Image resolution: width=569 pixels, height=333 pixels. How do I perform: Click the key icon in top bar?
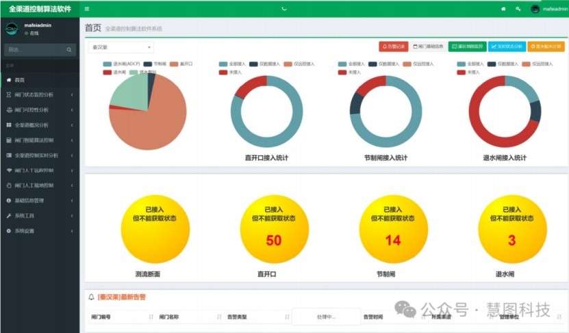click(518, 9)
